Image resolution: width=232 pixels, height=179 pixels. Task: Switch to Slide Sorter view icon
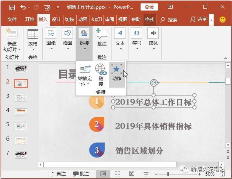point(118,174)
